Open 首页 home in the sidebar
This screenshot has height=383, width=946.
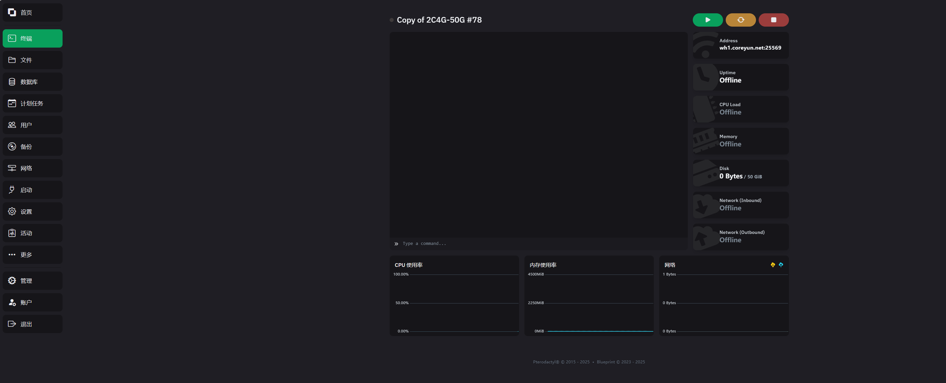[x=32, y=13]
